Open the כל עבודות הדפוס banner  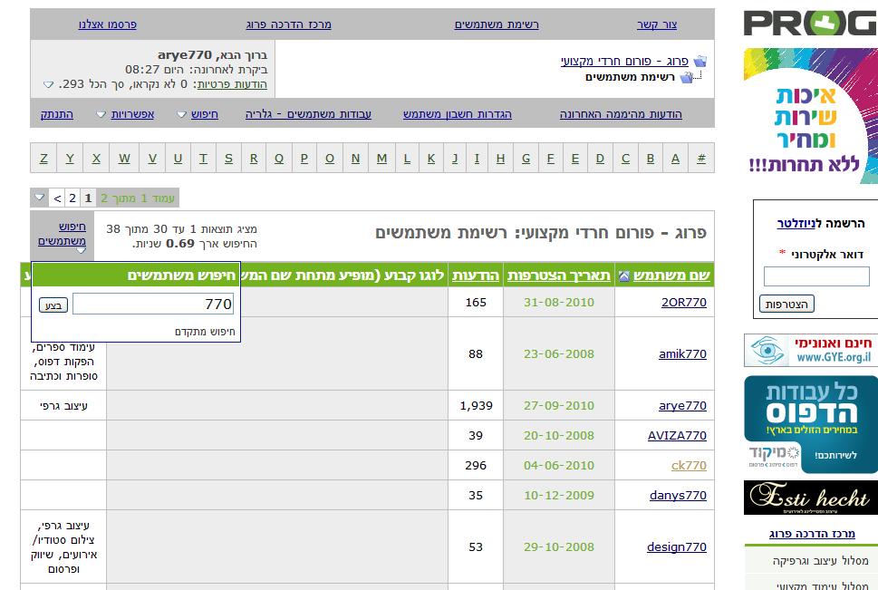coord(811,424)
